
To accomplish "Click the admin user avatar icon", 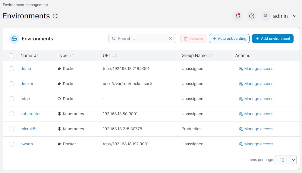I will pyautogui.click(x=266, y=16).
